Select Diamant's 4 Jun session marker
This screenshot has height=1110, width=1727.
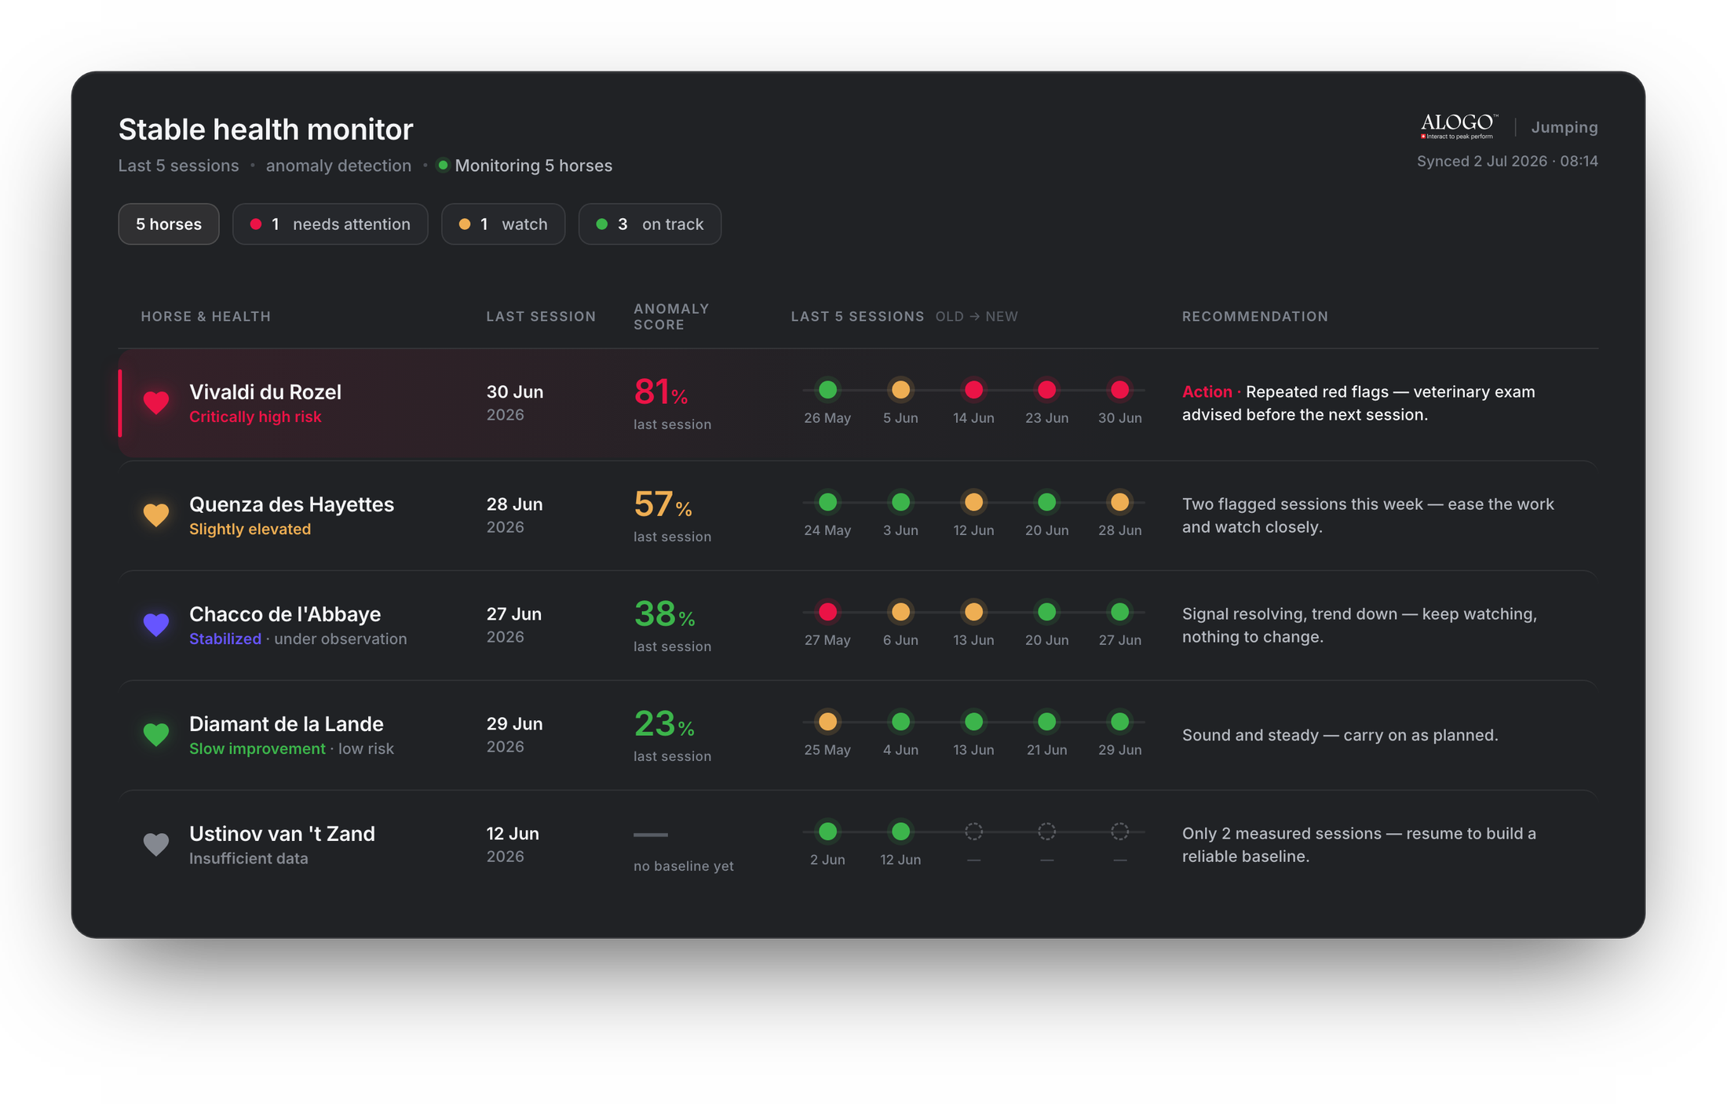[900, 722]
